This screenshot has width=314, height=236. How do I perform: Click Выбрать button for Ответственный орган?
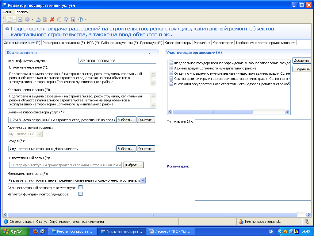(133, 165)
